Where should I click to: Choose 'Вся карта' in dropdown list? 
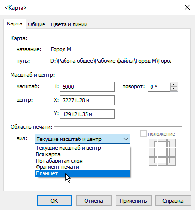(82, 154)
